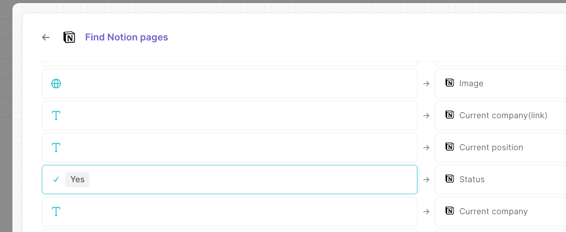Open the Status value field
Viewport: 566px width, 232px height.
click(x=230, y=180)
